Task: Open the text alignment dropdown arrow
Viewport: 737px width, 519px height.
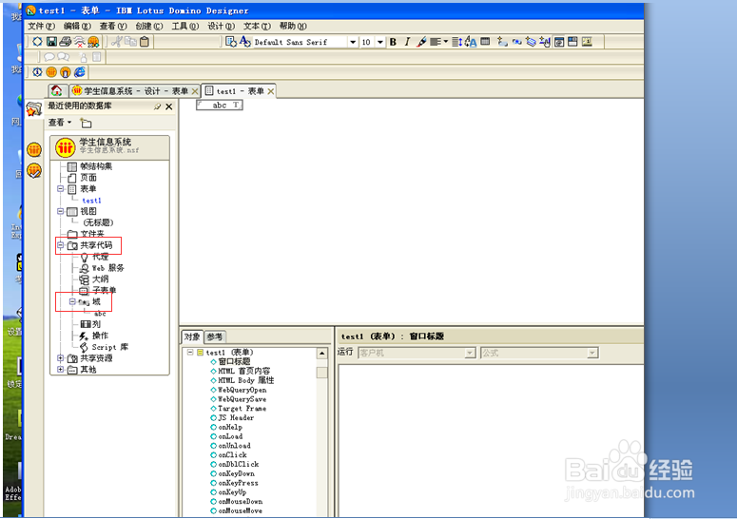Action: [446, 42]
